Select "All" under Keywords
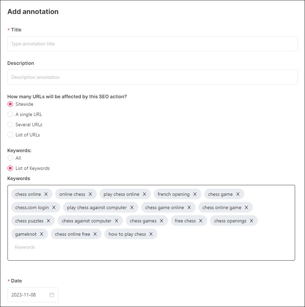Image resolution: width=305 pixels, height=307 pixels. click(10, 158)
